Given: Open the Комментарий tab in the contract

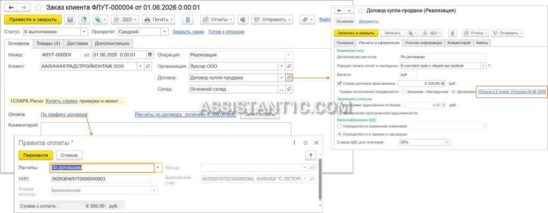Looking at the screenshot, I should click(459, 43).
